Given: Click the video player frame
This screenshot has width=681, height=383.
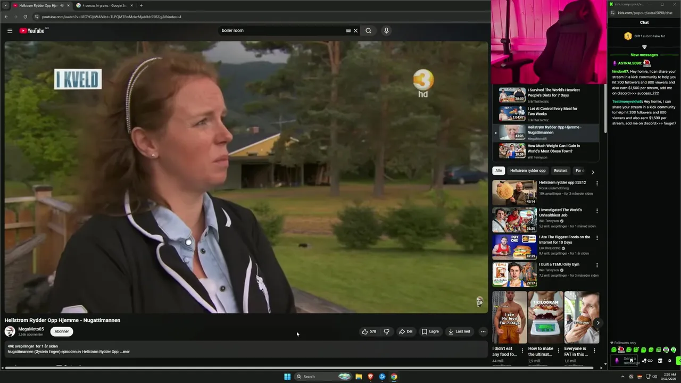Looking at the screenshot, I should pos(246,177).
